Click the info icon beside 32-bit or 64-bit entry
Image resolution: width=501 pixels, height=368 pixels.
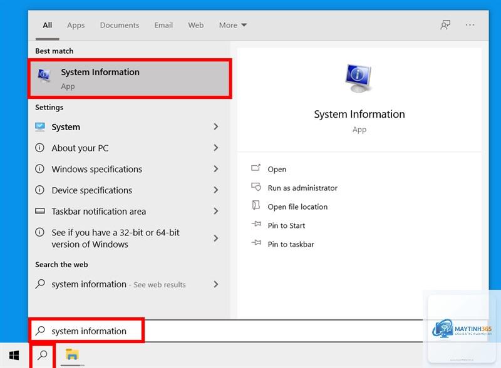[x=39, y=232]
